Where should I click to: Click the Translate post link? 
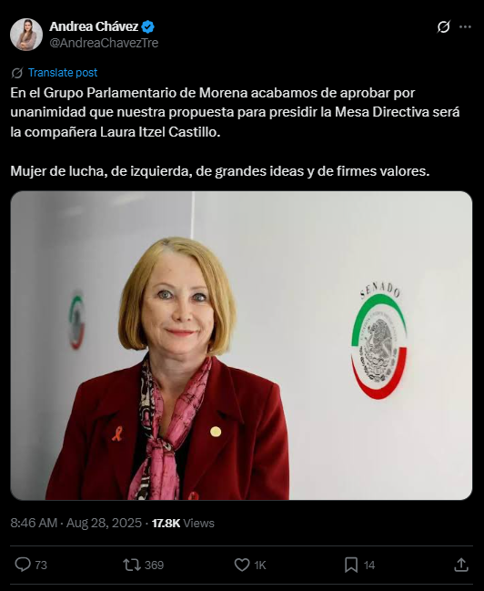click(x=63, y=72)
